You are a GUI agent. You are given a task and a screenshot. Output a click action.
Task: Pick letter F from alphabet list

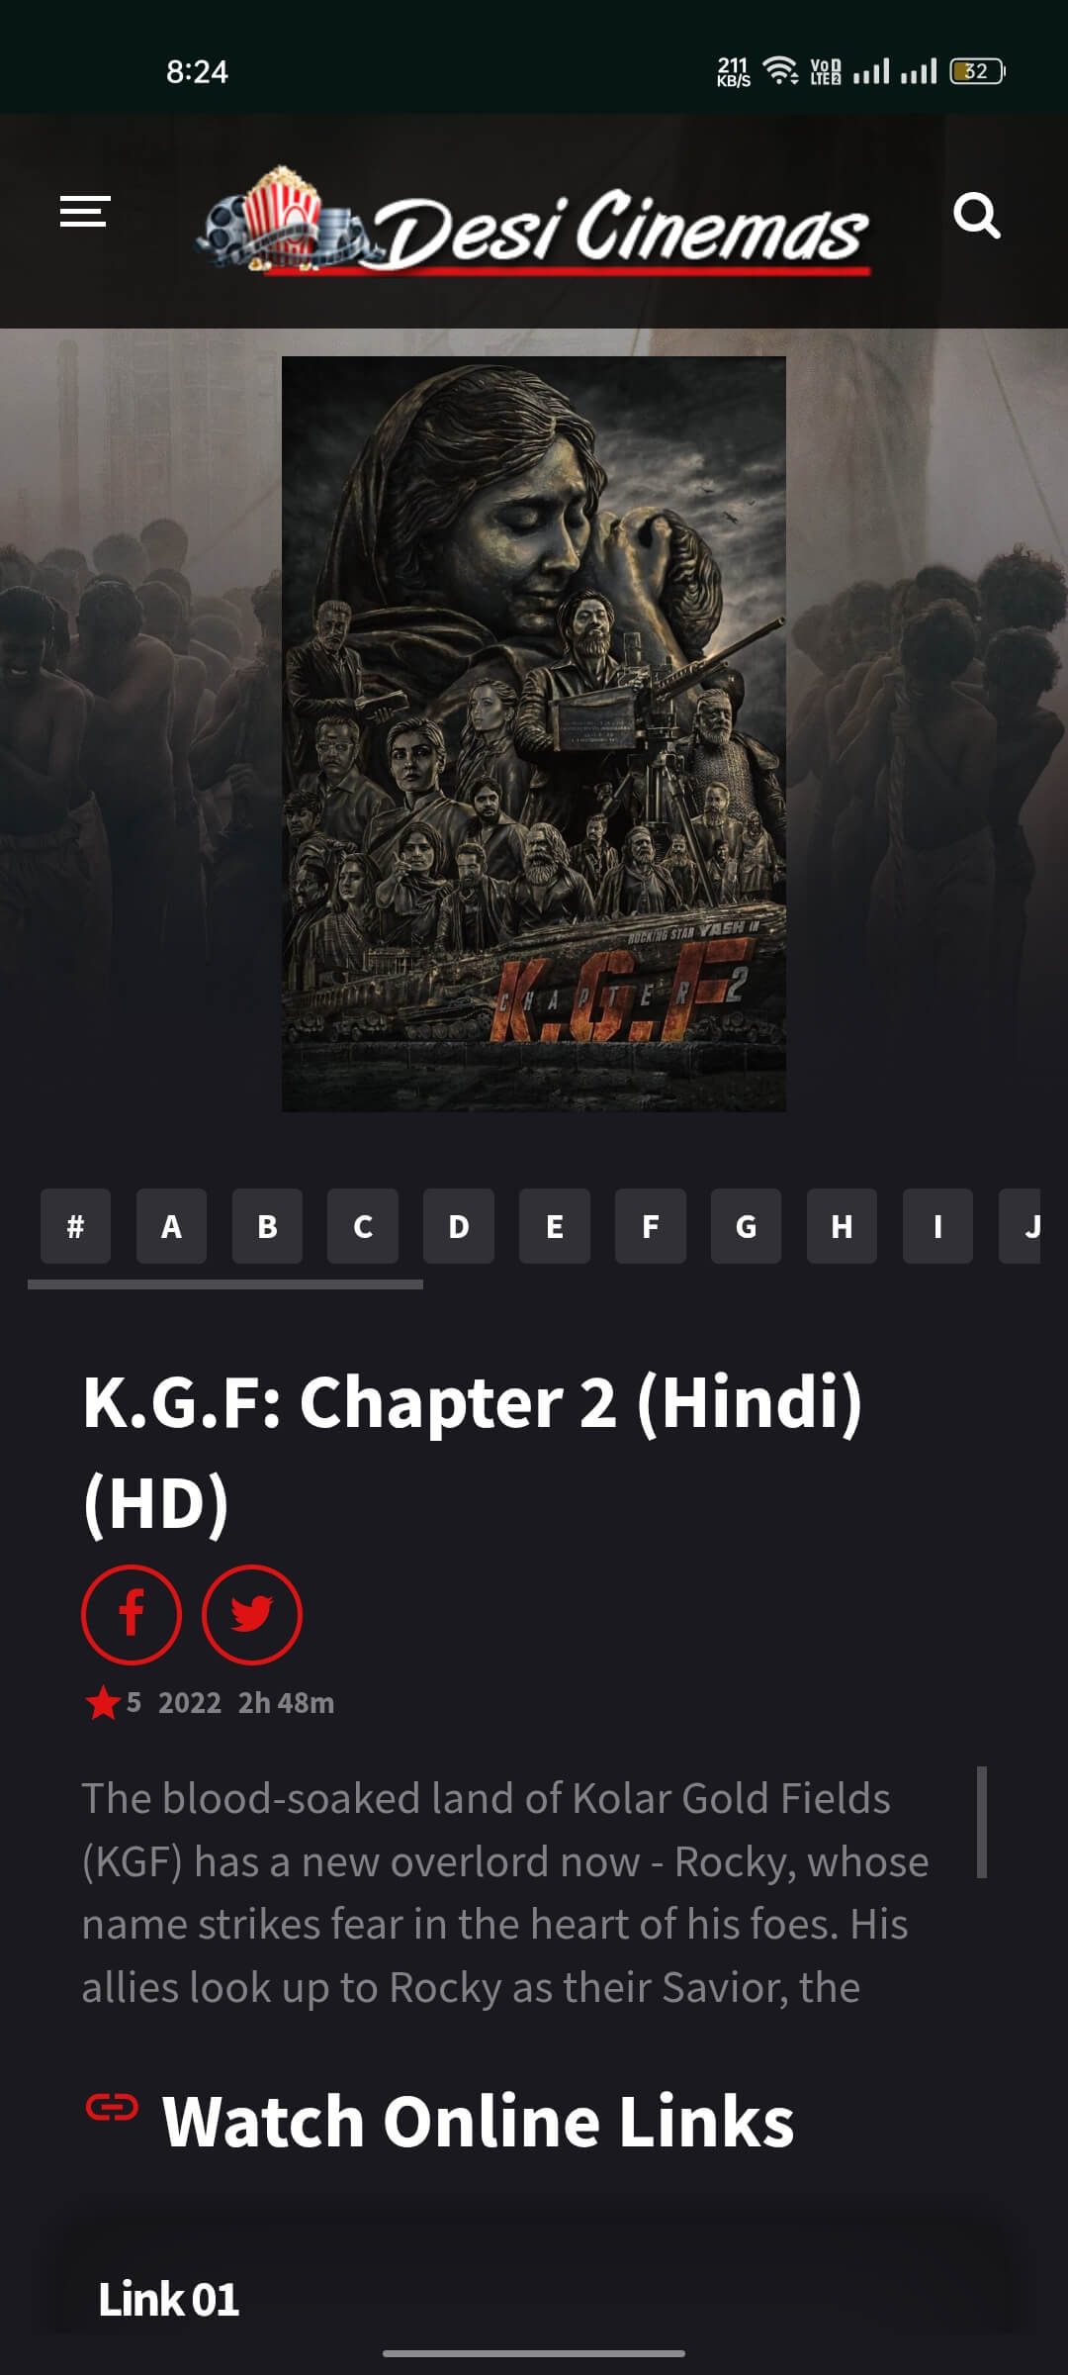click(x=651, y=1227)
